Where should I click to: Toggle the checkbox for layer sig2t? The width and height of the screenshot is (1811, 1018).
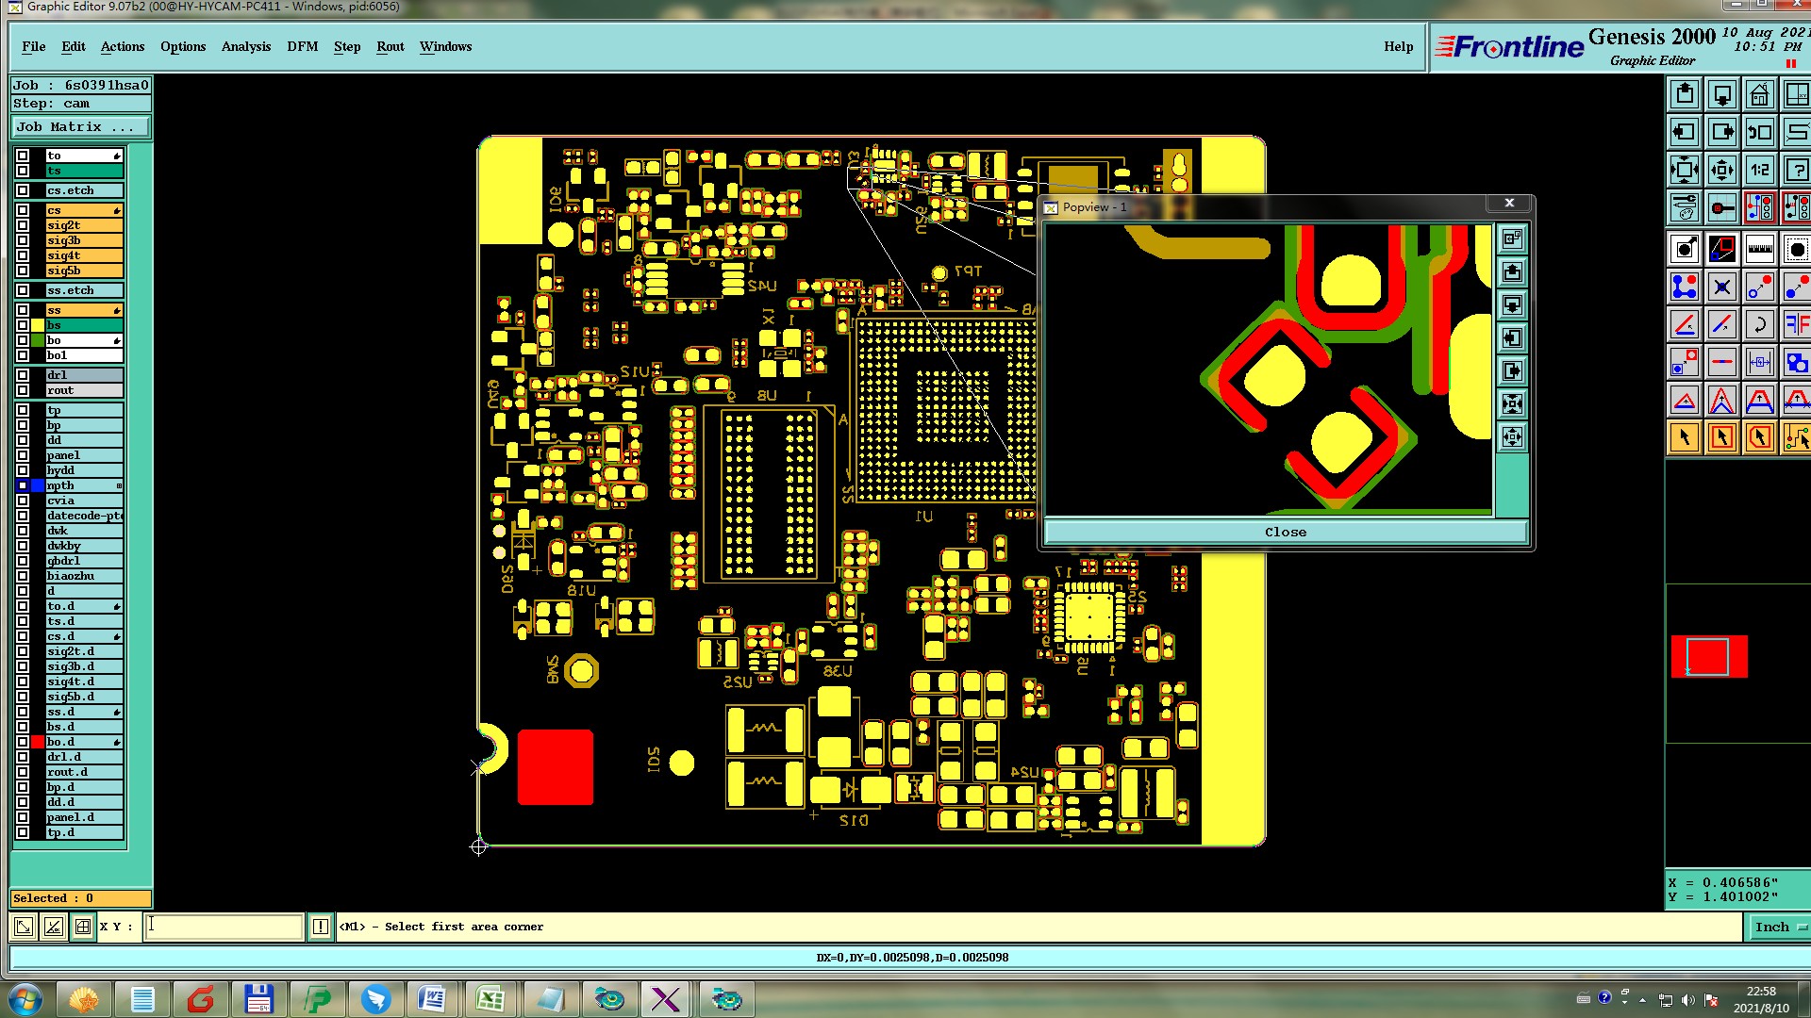pos(23,225)
